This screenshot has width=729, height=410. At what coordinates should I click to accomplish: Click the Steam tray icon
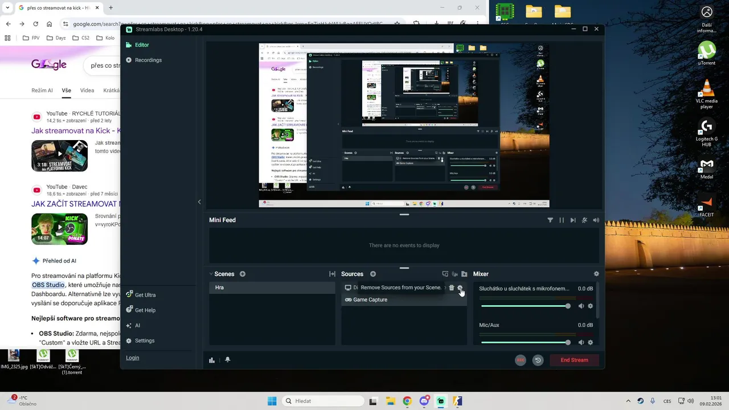[x=641, y=401]
